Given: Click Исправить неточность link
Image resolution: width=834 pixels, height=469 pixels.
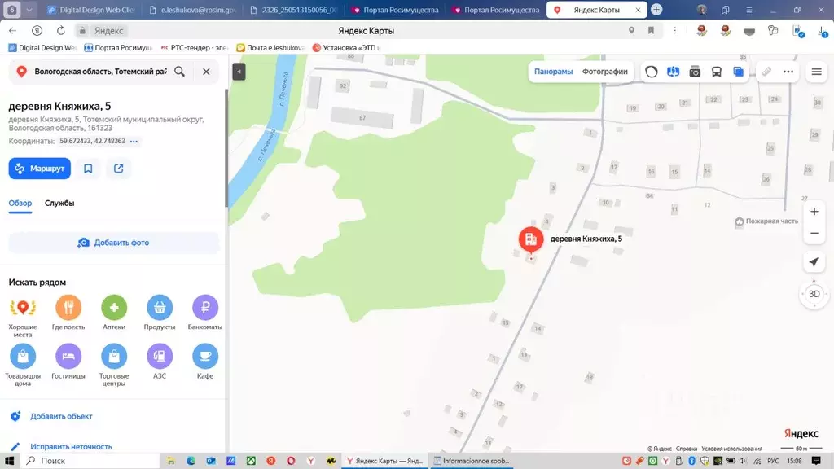Looking at the screenshot, I should coord(72,447).
